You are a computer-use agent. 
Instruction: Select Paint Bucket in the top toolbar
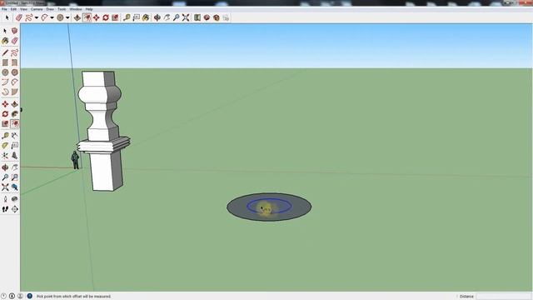(146, 17)
